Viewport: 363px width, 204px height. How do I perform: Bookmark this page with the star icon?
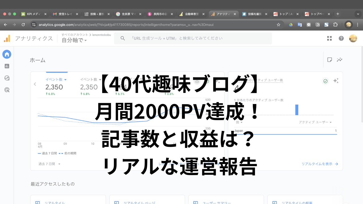(278, 25)
